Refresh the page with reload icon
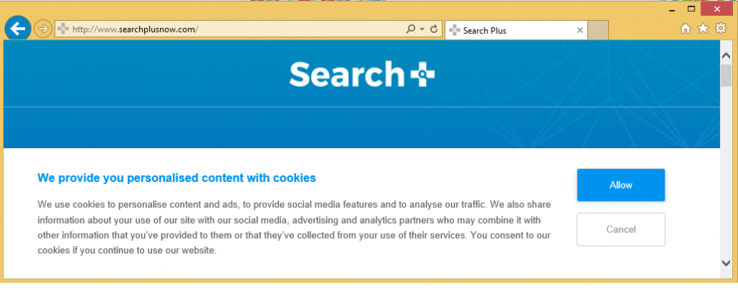The width and height of the screenshot is (738, 290). click(x=434, y=30)
